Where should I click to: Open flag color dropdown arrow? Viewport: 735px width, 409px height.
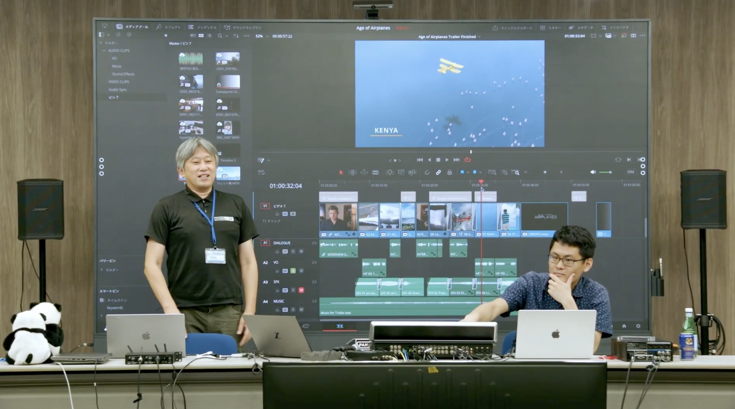[468, 173]
